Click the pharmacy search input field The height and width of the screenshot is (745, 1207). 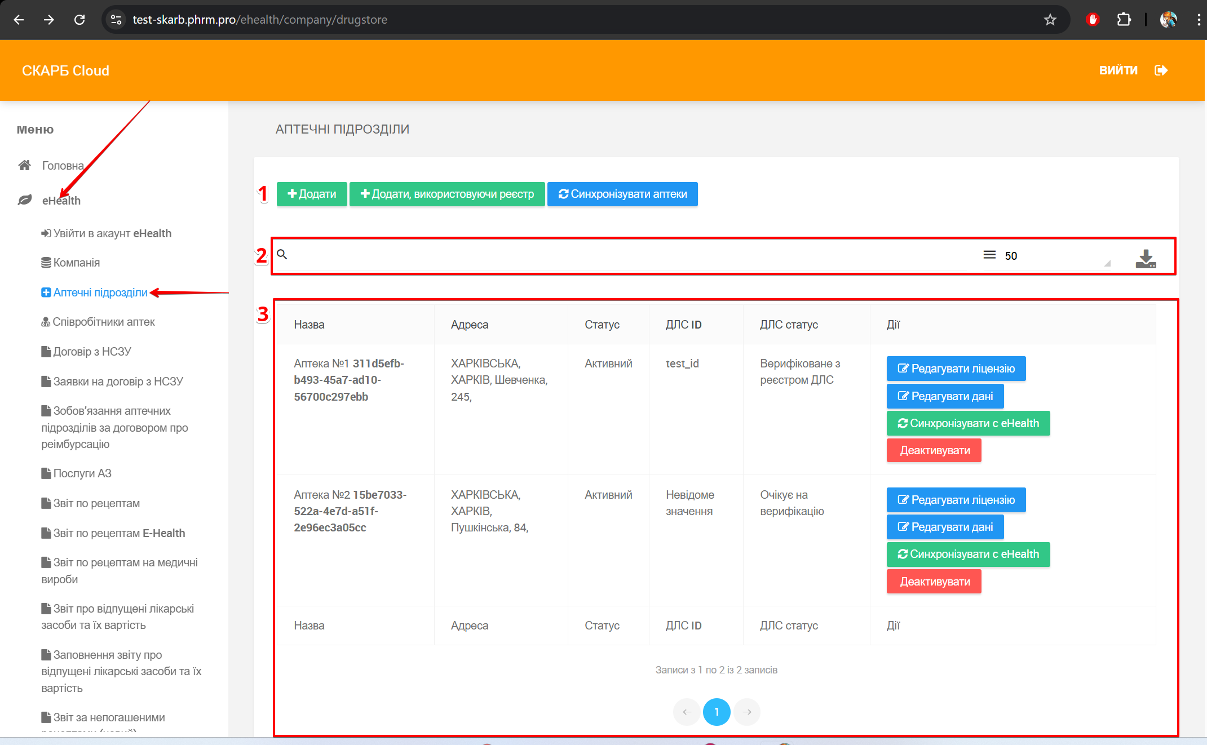click(x=620, y=255)
